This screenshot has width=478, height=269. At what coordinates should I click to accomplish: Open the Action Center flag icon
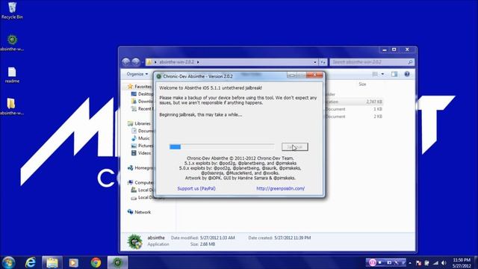tap(418, 263)
